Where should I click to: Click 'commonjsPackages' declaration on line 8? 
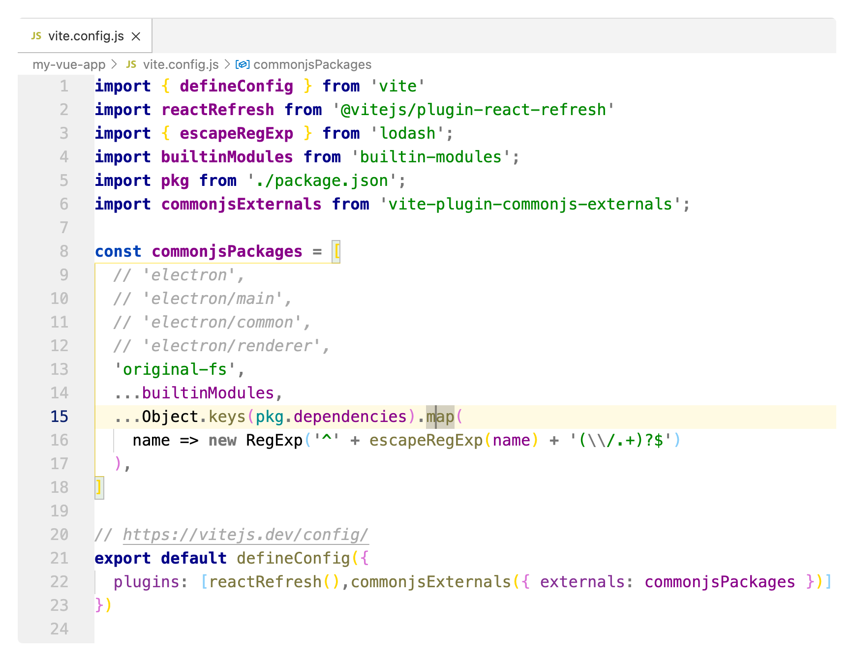click(227, 251)
